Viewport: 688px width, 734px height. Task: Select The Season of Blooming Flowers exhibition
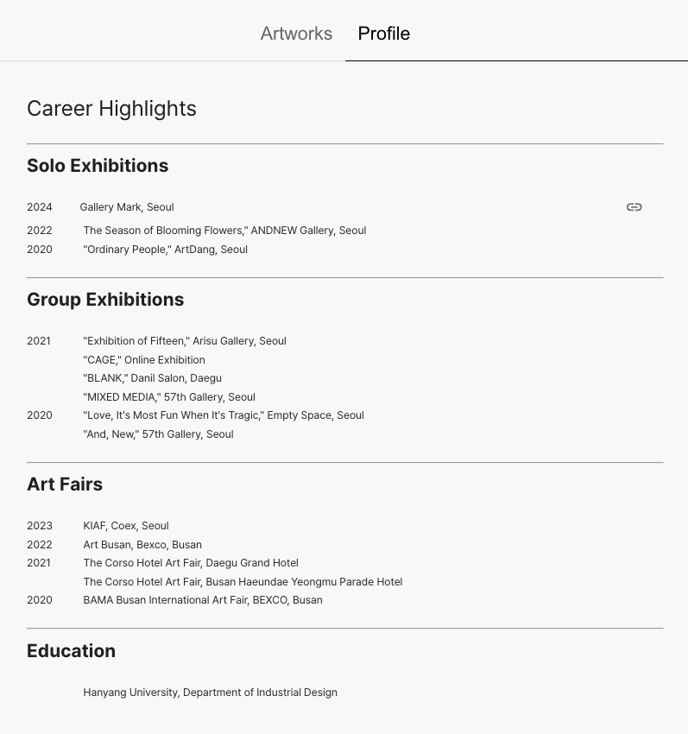click(224, 231)
